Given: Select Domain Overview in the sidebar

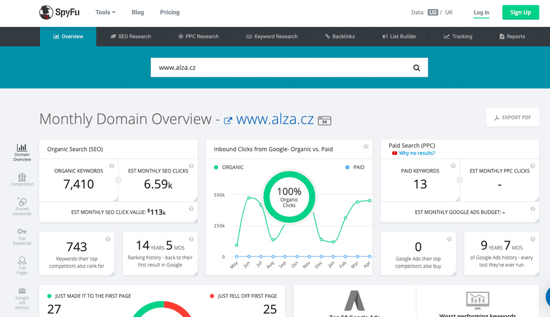Looking at the screenshot, I should coord(22,153).
